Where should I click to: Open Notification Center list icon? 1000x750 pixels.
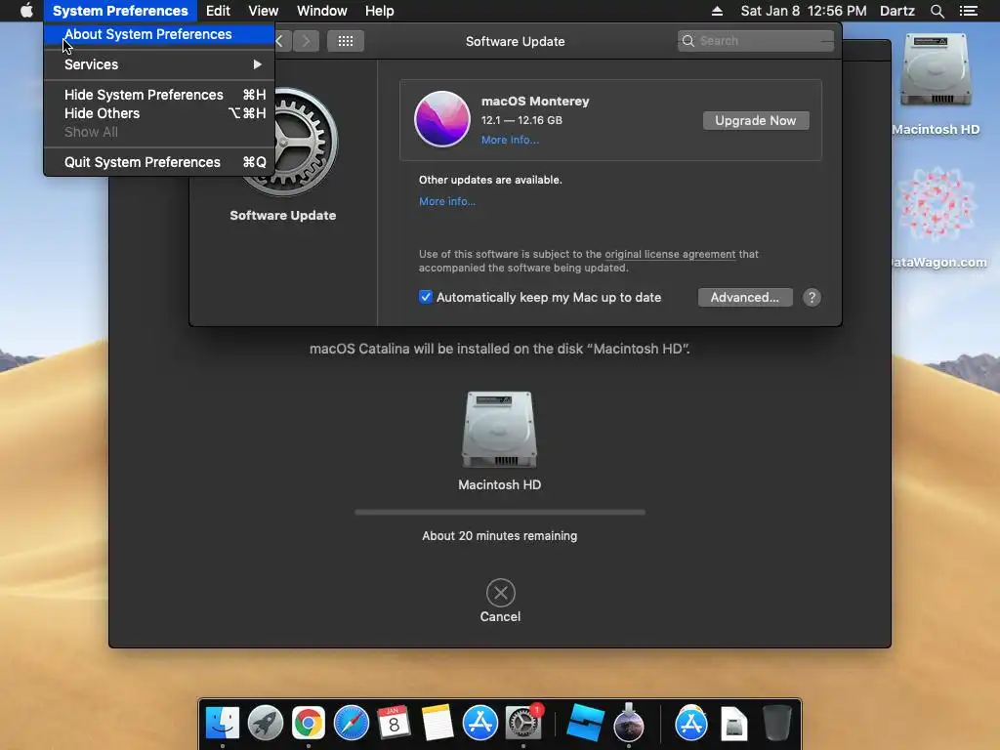click(968, 11)
